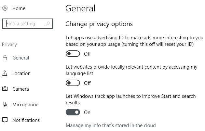Open the Location privacy settings
Viewport: 205px width, 131px height.
(21, 73)
